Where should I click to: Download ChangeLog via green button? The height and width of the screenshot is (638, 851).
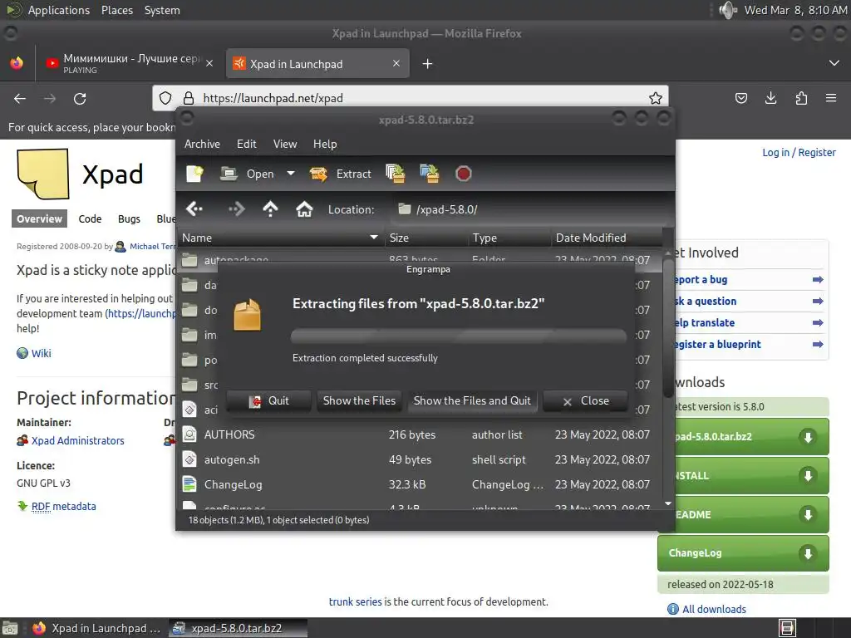(x=744, y=552)
